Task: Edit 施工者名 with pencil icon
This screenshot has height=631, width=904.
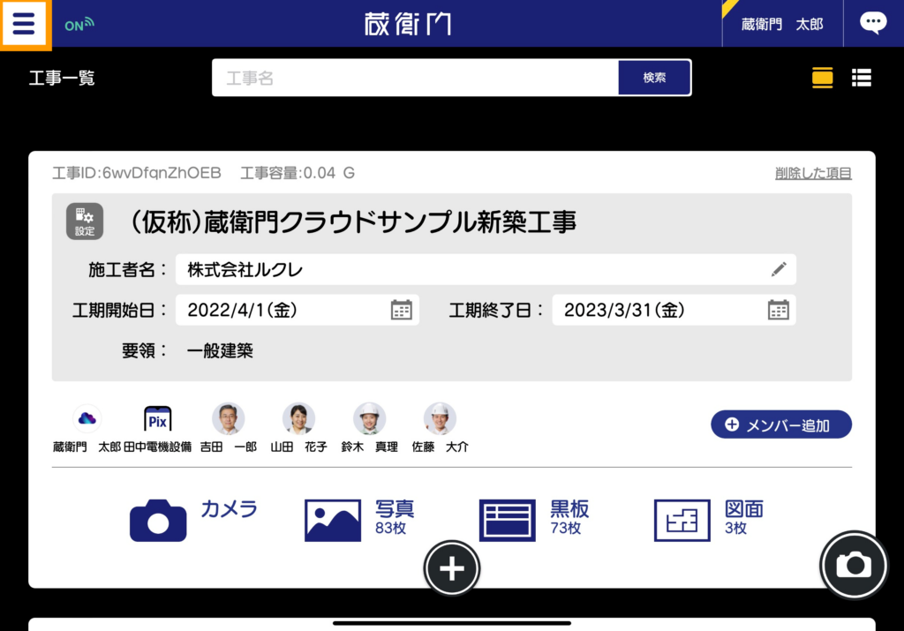Action: (779, 269)
